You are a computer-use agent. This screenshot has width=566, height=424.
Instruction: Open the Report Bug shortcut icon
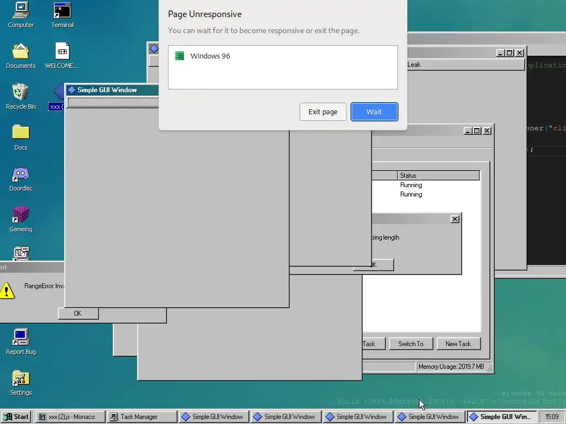point(20,342)
